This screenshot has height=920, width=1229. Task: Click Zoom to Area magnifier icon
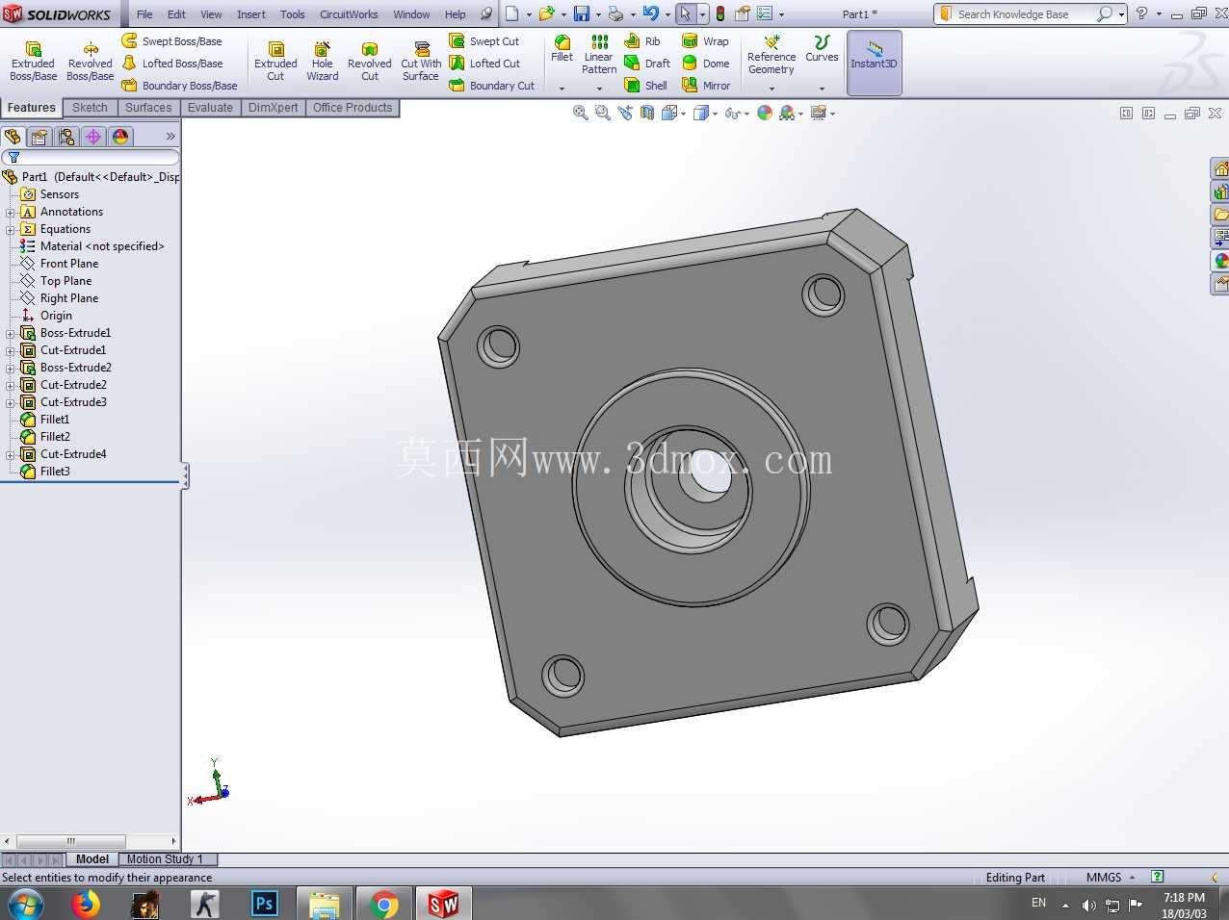click(603, 113)
